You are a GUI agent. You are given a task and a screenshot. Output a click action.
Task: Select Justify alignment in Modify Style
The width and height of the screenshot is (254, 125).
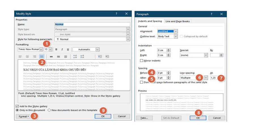(42, 57)
